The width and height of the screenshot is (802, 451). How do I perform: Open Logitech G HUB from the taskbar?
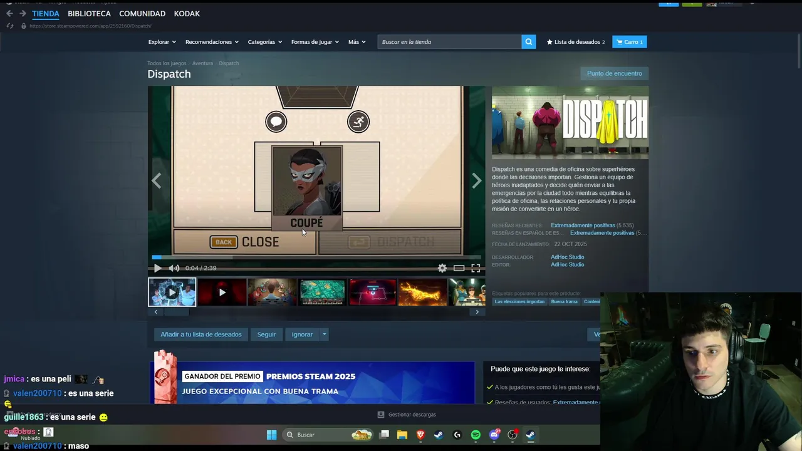[x=457, y=435]
